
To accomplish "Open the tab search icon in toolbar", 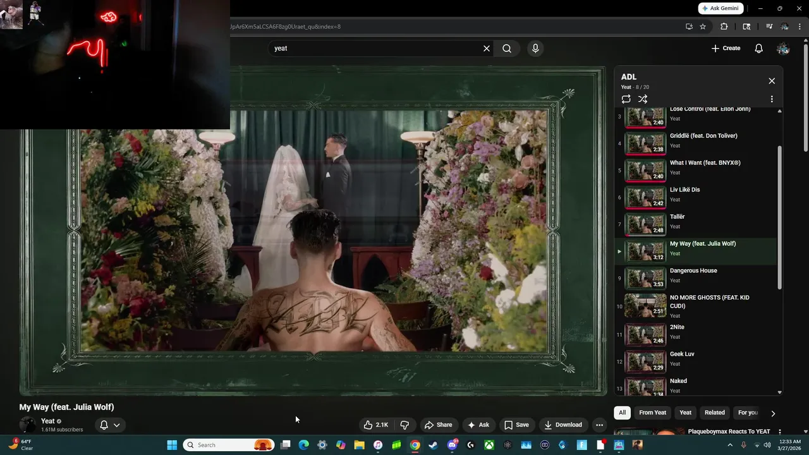I will [x=746, y=27].
